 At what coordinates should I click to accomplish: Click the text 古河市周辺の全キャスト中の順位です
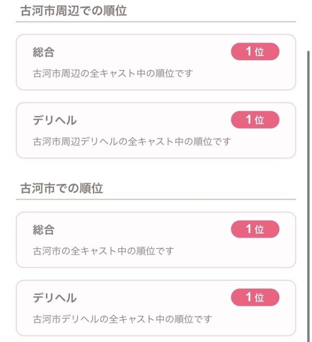click(x=113, y=73)
